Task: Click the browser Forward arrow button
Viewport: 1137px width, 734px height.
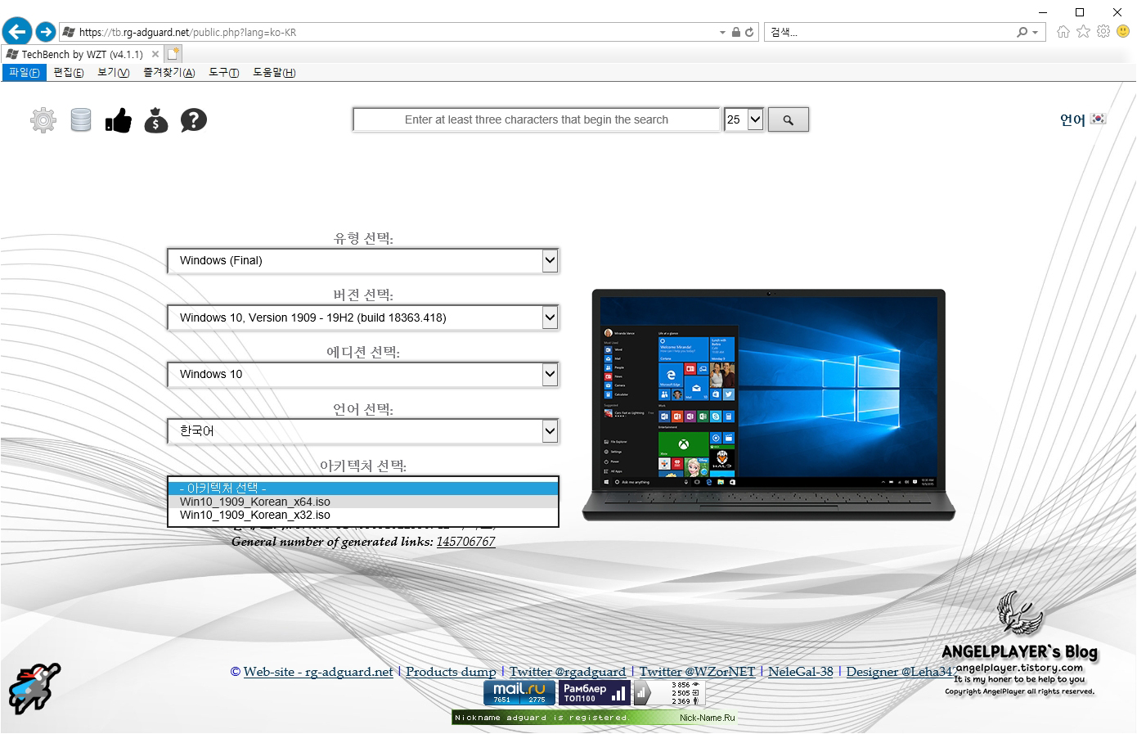Action: tap(46, 32)
